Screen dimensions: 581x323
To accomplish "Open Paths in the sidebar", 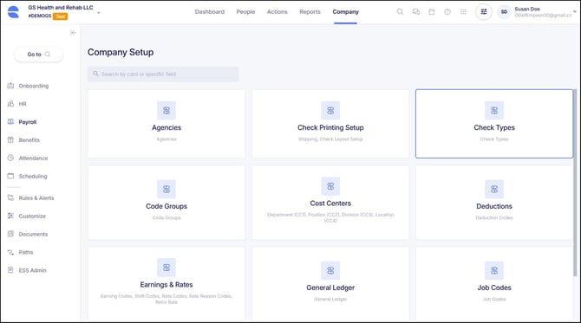I will (21, 252).
